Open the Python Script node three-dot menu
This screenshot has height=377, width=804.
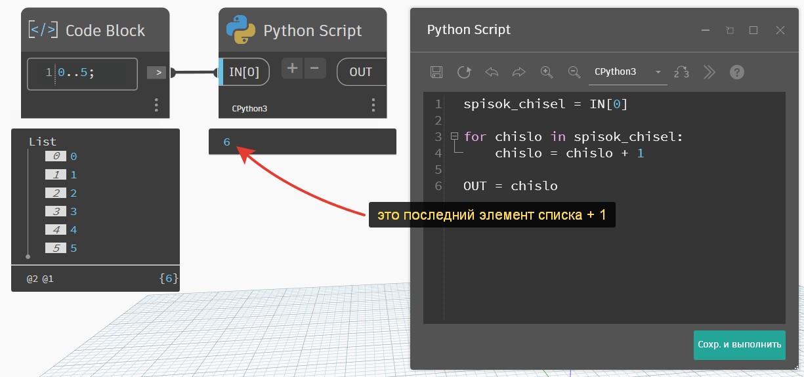point(373,105)
